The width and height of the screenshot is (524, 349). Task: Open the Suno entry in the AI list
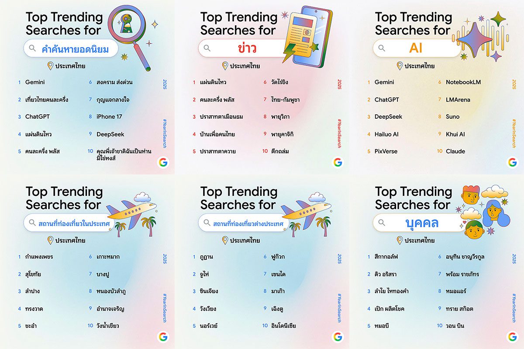click(x=452, y=117)
